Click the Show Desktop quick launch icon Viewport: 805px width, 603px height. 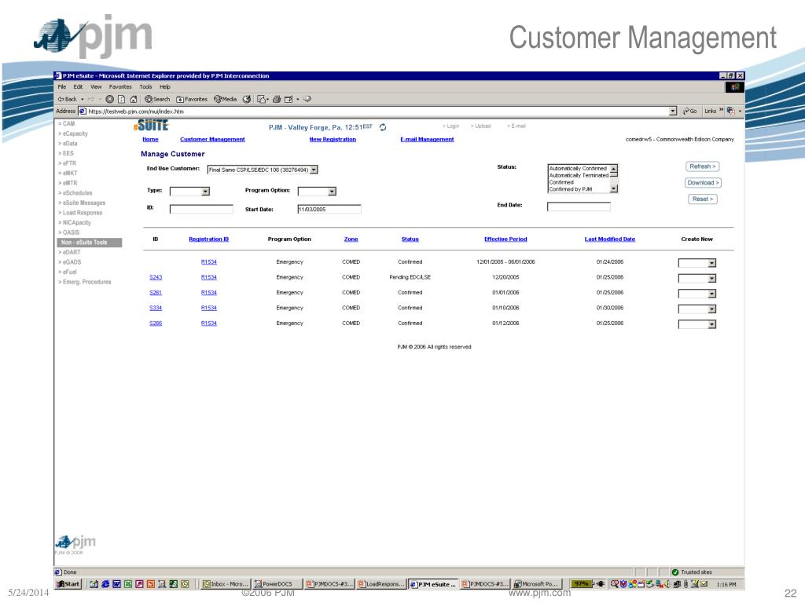point(94,584)
